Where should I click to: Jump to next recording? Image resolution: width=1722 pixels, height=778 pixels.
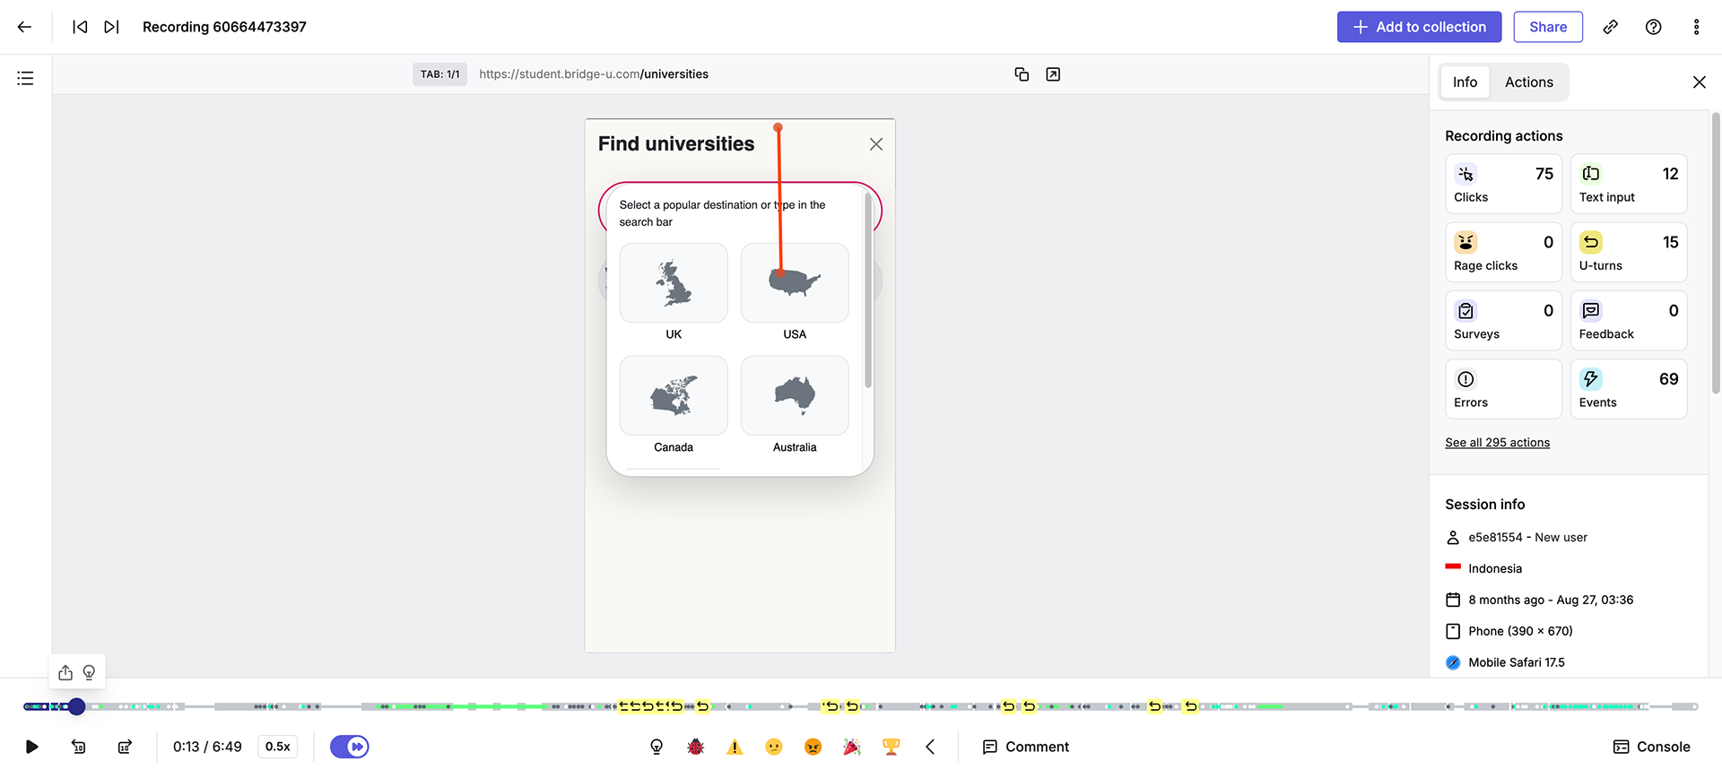pos(111,27)
